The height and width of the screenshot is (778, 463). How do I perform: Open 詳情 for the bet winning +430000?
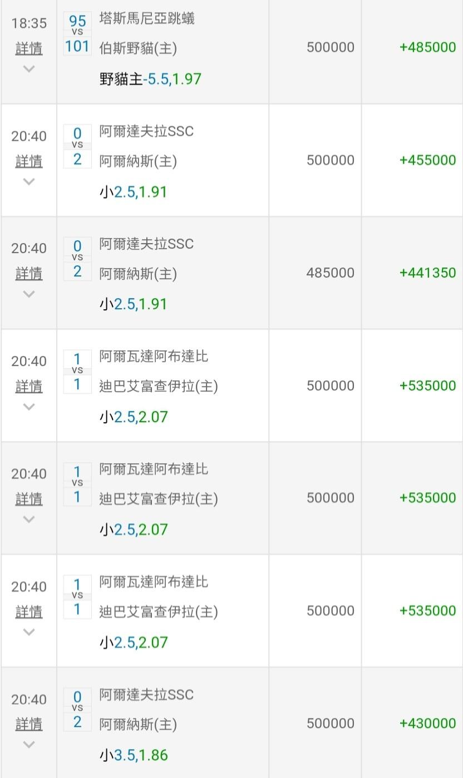click(x=29, y=724)
